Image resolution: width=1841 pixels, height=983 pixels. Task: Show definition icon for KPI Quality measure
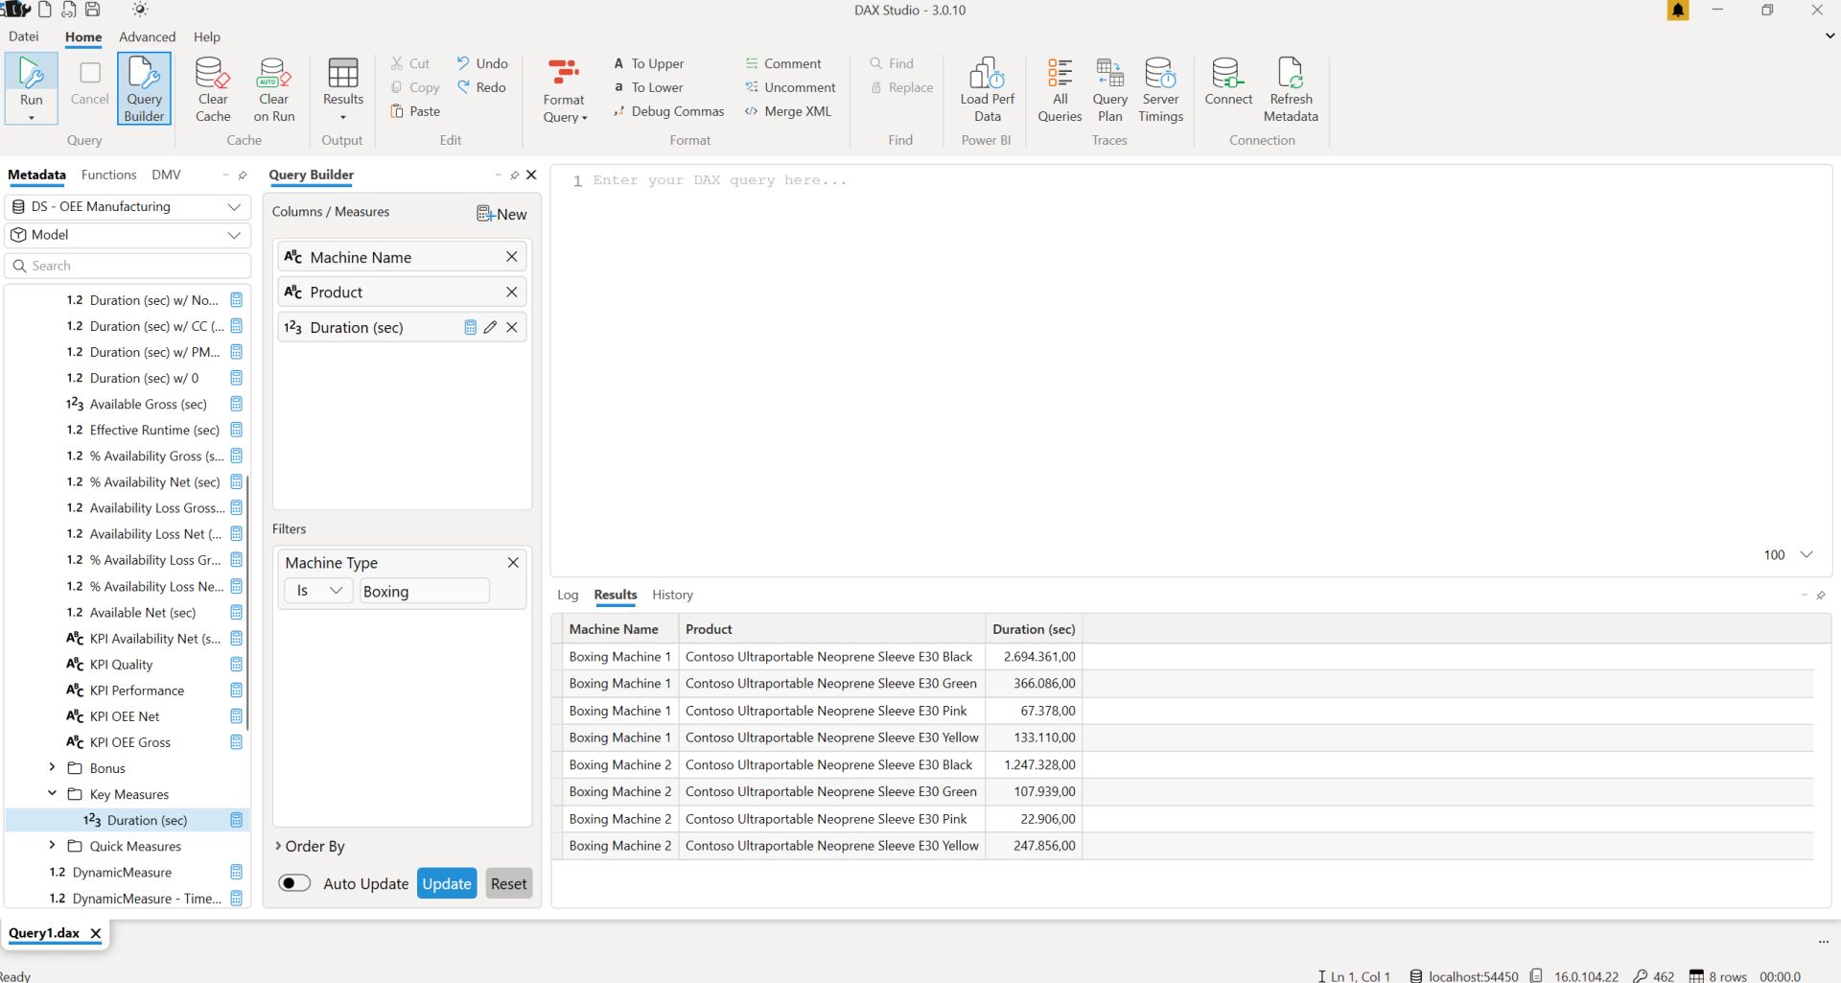coord(237,664)
